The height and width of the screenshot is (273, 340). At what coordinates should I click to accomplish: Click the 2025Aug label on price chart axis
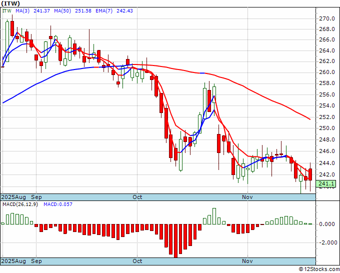tap(13, 197)
